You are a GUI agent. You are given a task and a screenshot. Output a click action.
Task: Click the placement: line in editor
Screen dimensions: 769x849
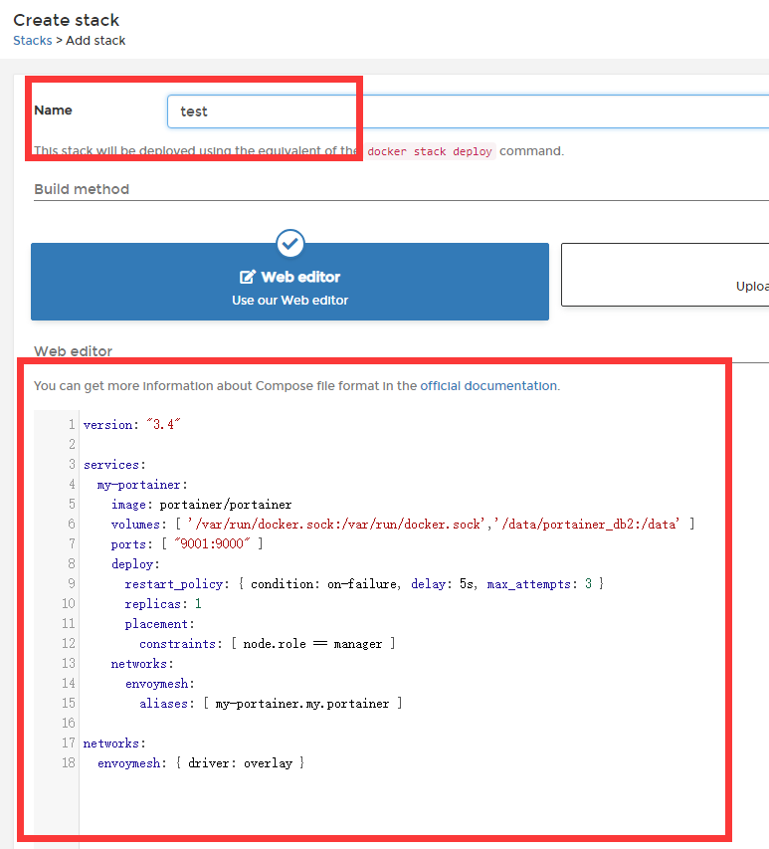tap(159, 624)
